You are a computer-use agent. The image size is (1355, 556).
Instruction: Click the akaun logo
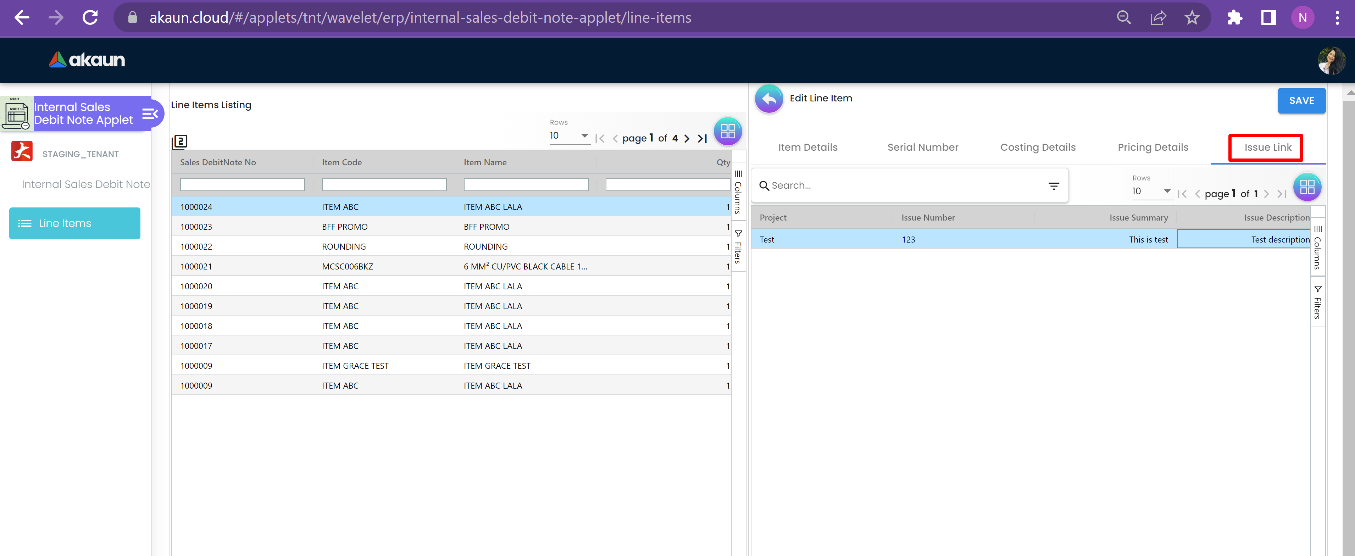click(x=87, y=60)
